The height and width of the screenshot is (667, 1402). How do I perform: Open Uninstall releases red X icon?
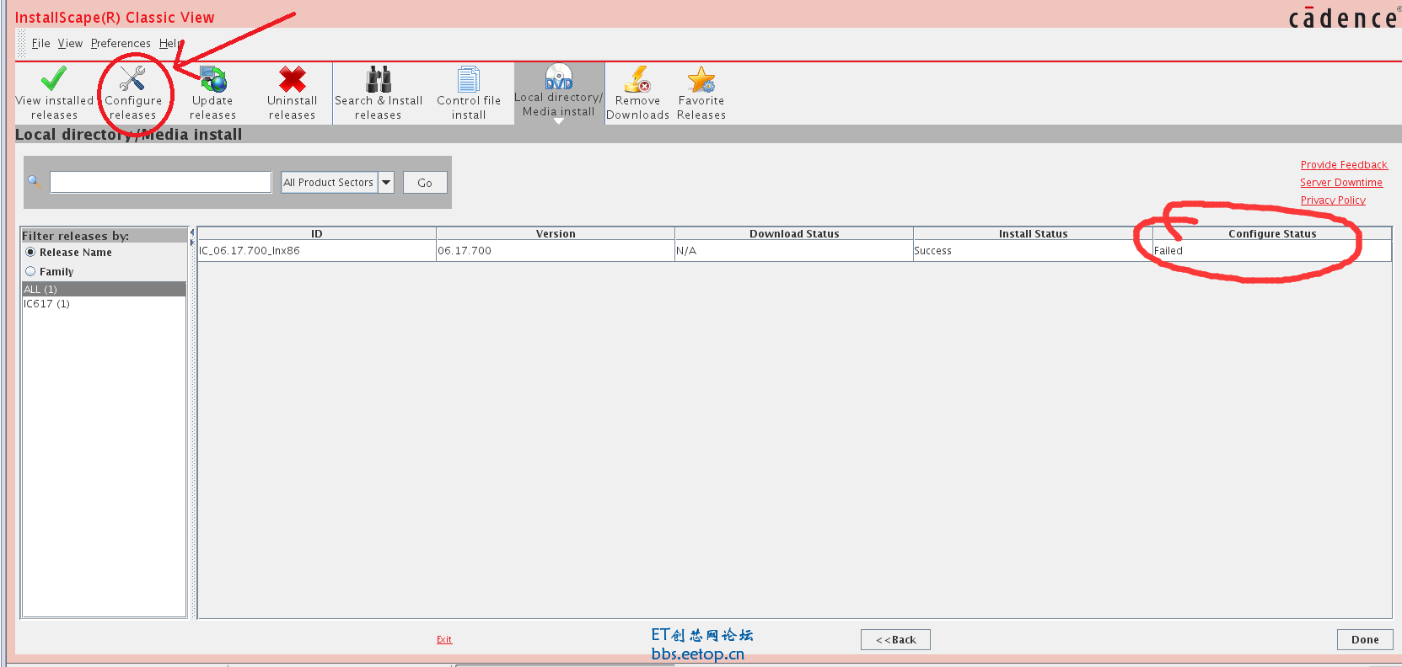[292, 78]
